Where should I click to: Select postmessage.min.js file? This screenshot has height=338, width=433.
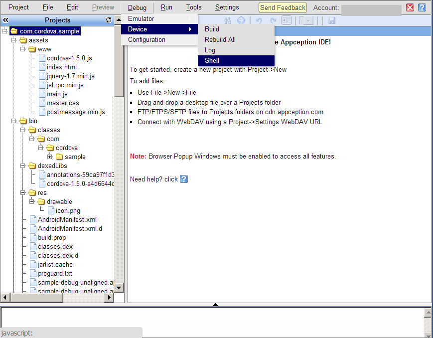pos(76,112)
